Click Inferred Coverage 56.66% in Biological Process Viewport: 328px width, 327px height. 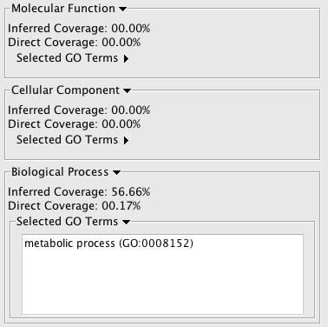point(79,192)
